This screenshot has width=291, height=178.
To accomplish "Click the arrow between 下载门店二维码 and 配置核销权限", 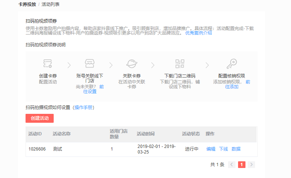I will (207, 65).
